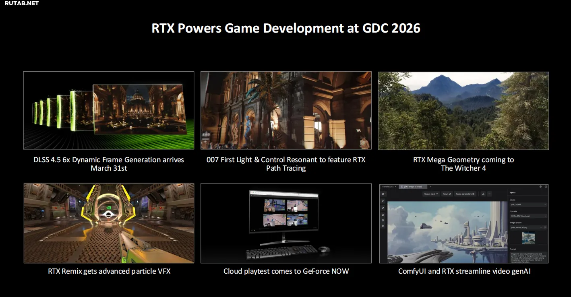The height and width of the screenshot is (297, 571).
Task: Click into the Prompt text field
Action: pos(528,257)
